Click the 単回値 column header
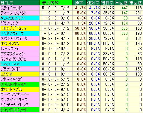The height and width of the screenshot is (113, 143). click(122, 3)
